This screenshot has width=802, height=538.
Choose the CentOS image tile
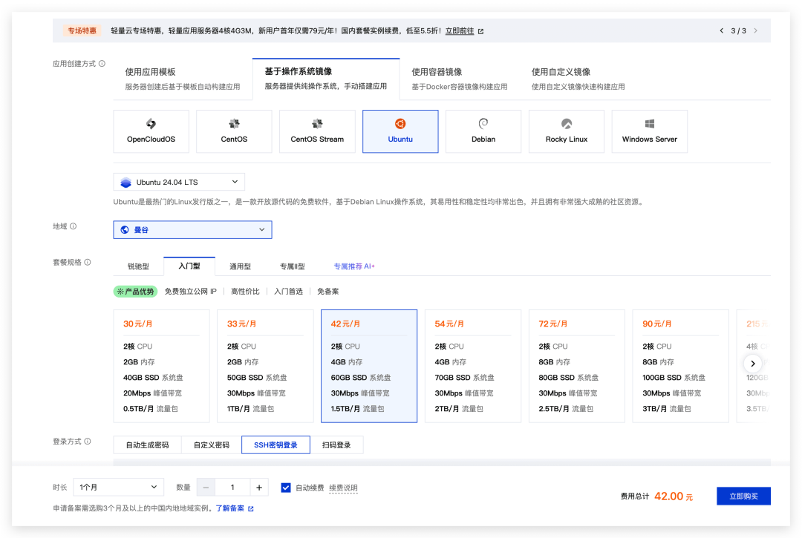click(234, 131)
